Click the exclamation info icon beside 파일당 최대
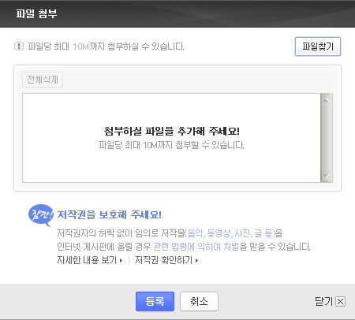The height and width of the screenshot is (320, 355). pyautogui.click(x=19, y=47)
